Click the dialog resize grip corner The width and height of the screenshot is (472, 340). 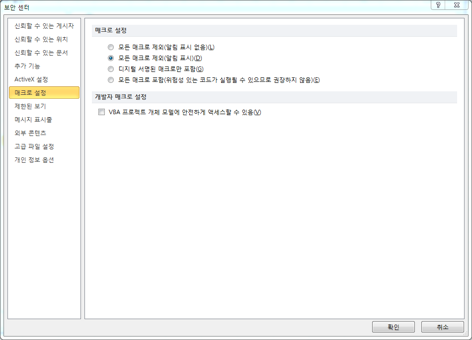click(x=466, y=334)
